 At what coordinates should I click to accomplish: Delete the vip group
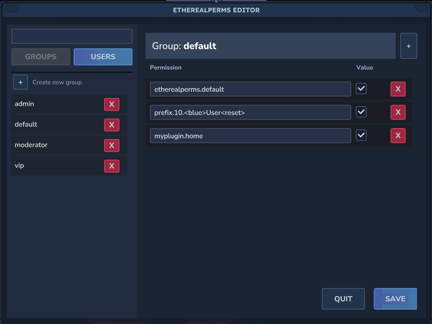(112, 166)
